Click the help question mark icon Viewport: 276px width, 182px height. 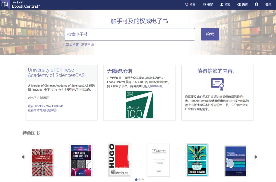point(257,4)
